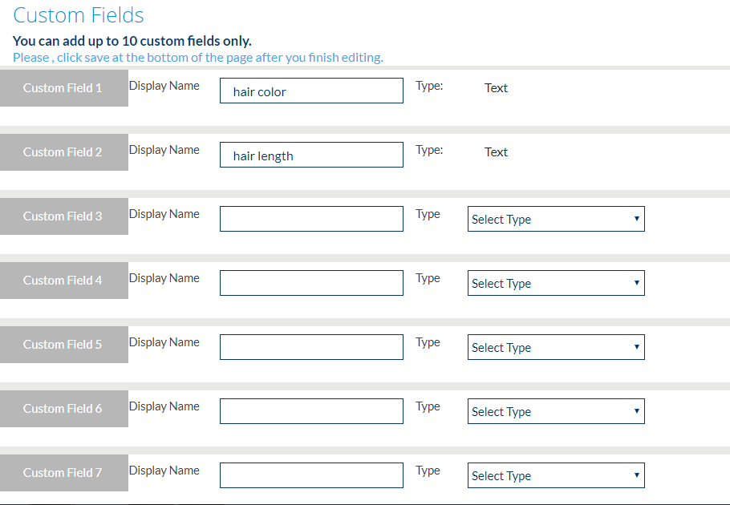Open Select Type dropdown for Custom Field 3
This screenshot has width=730, height=505.
pyautogui.click(x=556, y=219)
